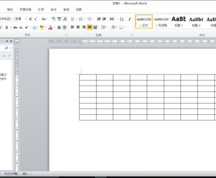This screenshot has height=178, width=216.
Task: Apply Character Shading icon
Action: [x=59, y=27]
